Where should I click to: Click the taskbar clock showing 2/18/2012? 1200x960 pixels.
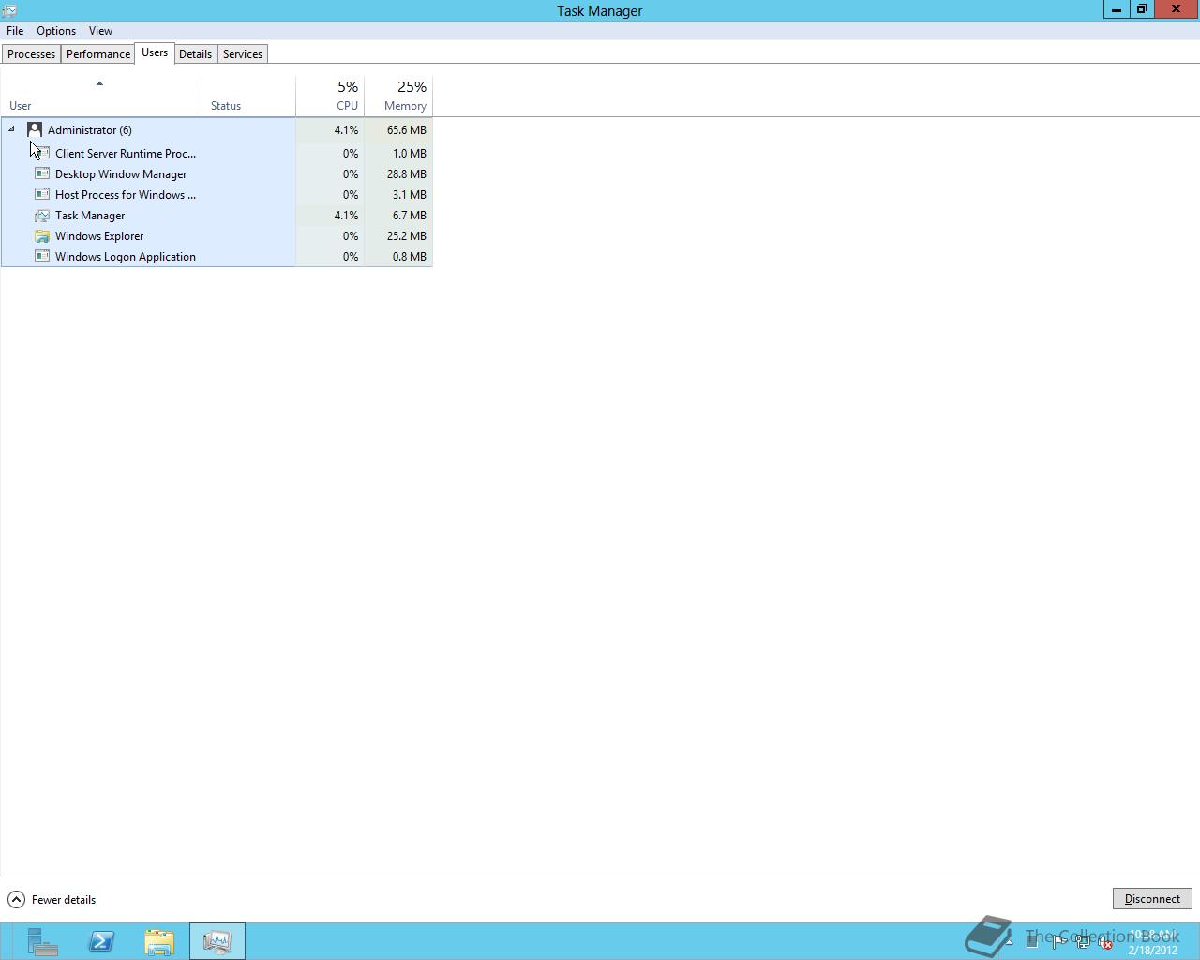[1153, 942]
